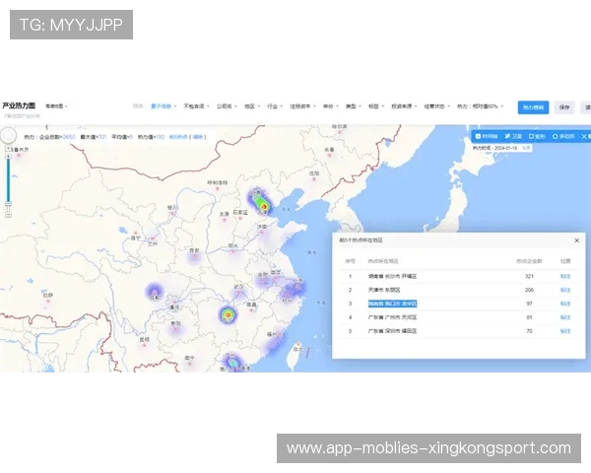The width and height of the screenshot is (591, 473).
Task: Click the blue 热力查询 query button
Action: pyautogui.click(x=533, y=106)
